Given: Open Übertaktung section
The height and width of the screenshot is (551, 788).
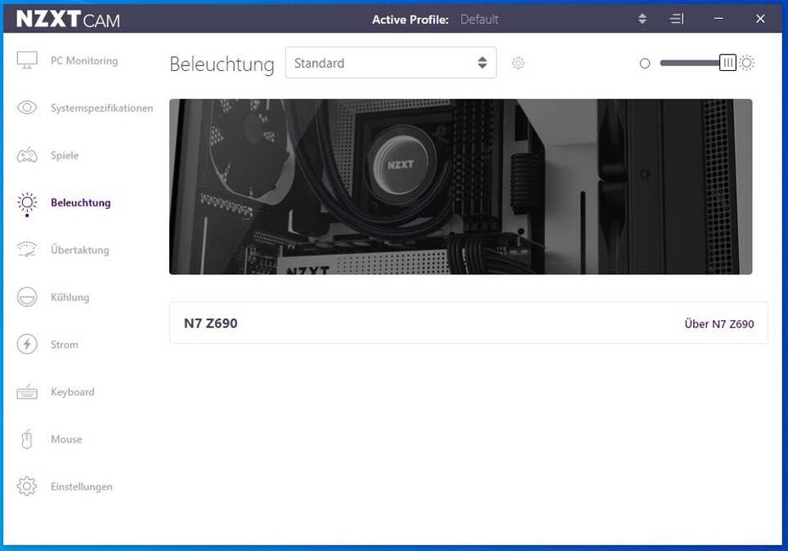Looking at the screenshot, I should (80, 250).
